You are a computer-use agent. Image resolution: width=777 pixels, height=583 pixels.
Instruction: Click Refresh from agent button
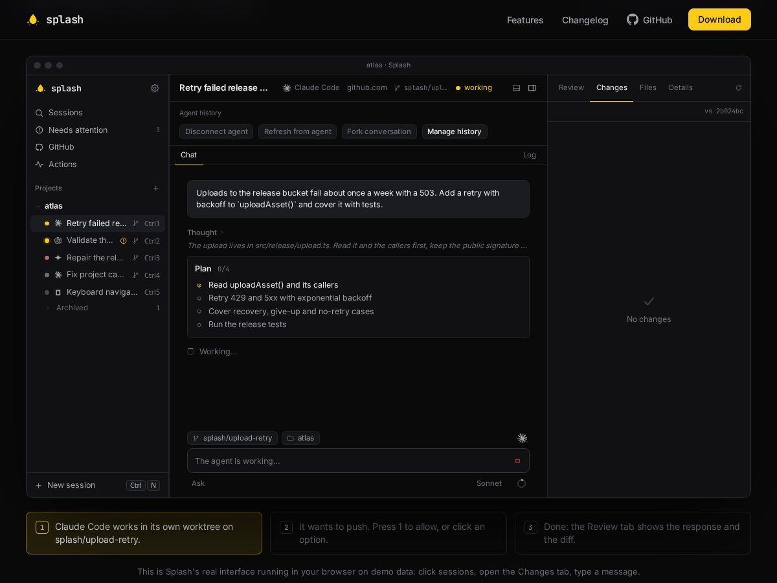tap(297, 132)
